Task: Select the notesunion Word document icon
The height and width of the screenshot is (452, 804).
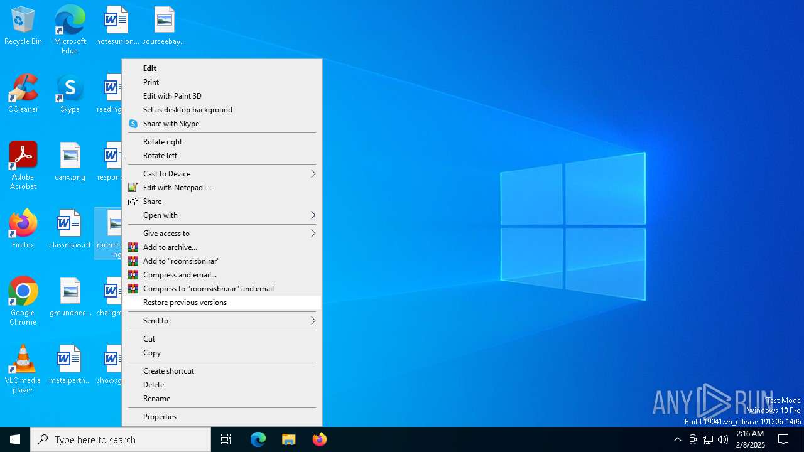Action: (x=117, y=26)
